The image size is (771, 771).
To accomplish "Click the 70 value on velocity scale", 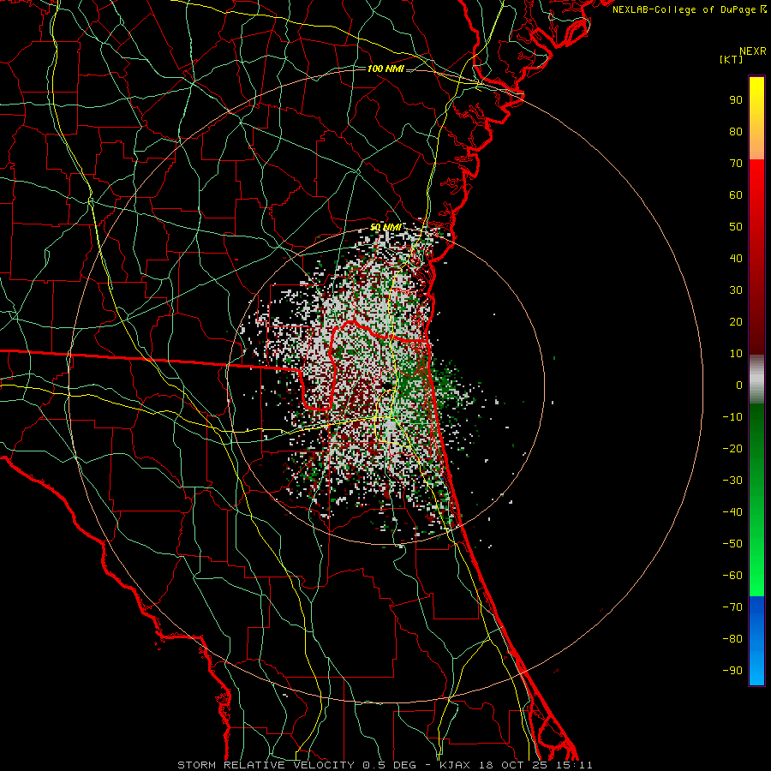I will (736, 164).
